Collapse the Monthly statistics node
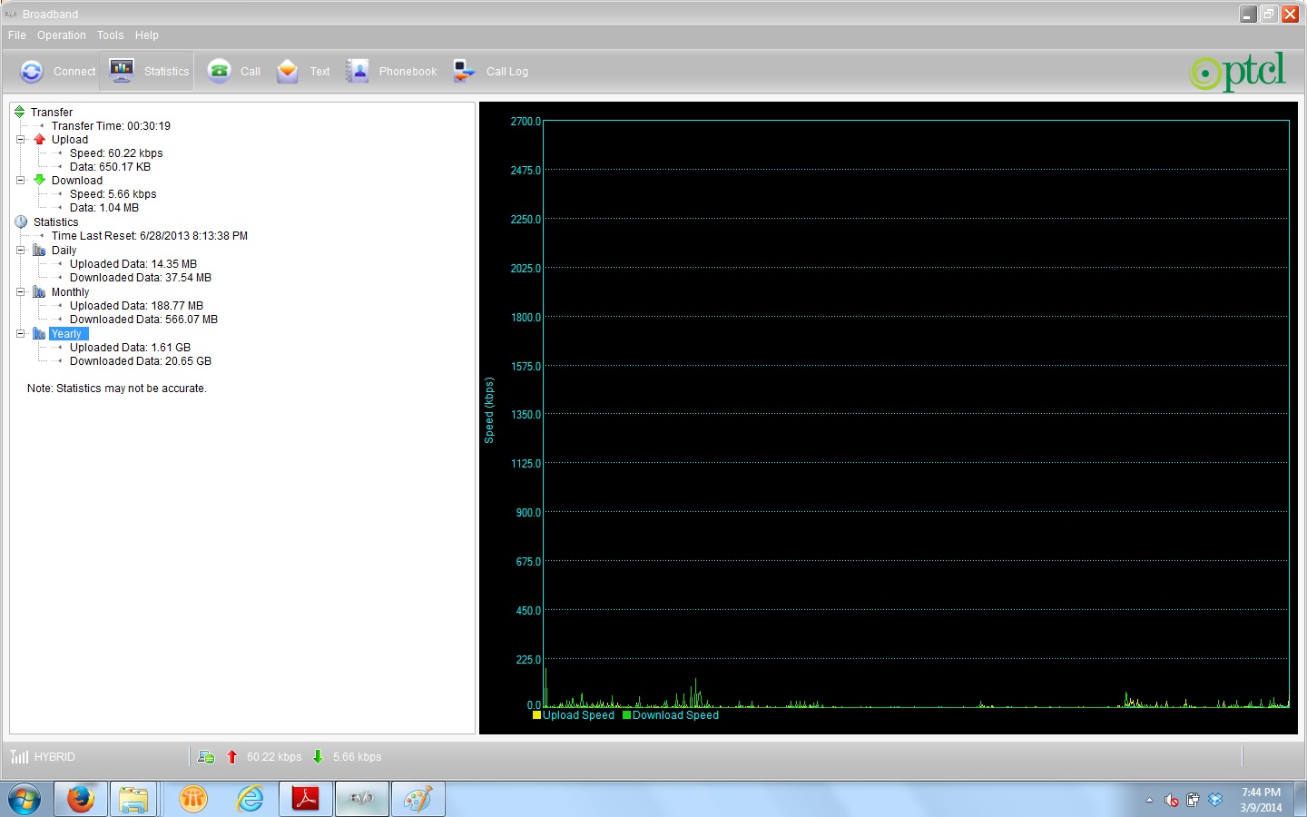Screen dimensions: 1307x817 21,292
